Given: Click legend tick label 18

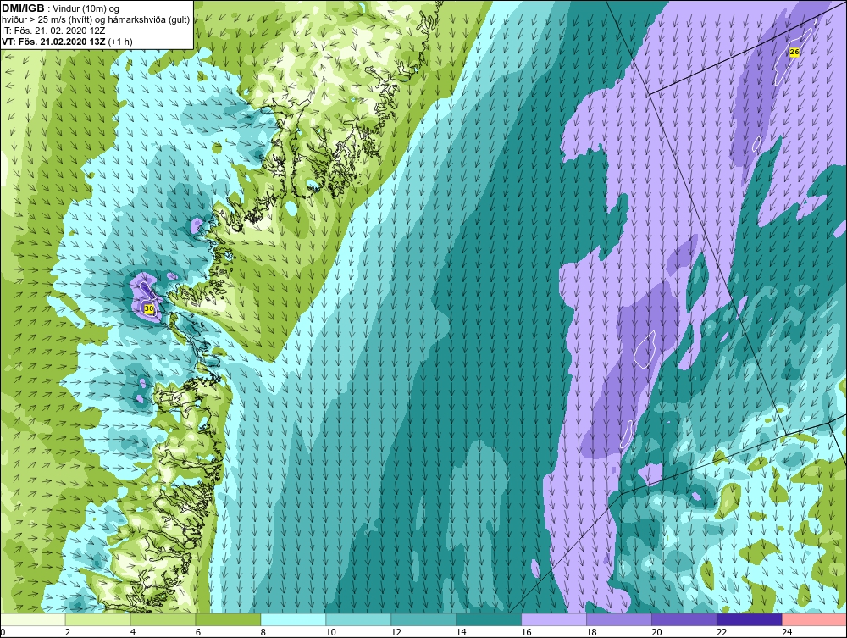Looking at the screenshot, I should coord(591,632).
